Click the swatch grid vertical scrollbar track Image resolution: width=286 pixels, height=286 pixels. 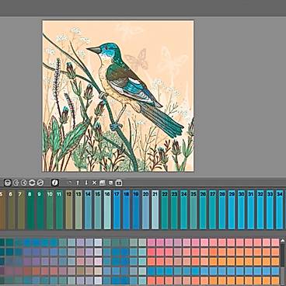tap(283, 264)
